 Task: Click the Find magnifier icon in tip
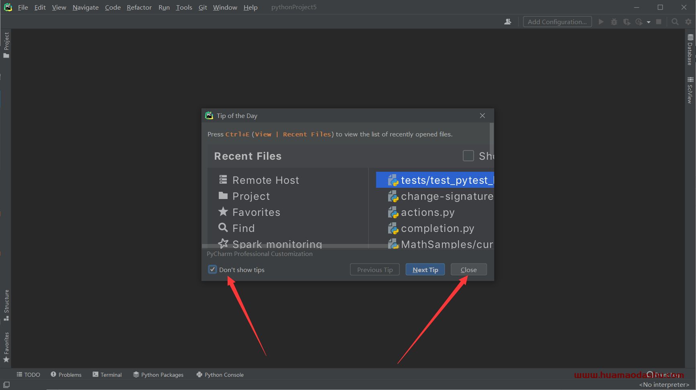pos(223,227)
